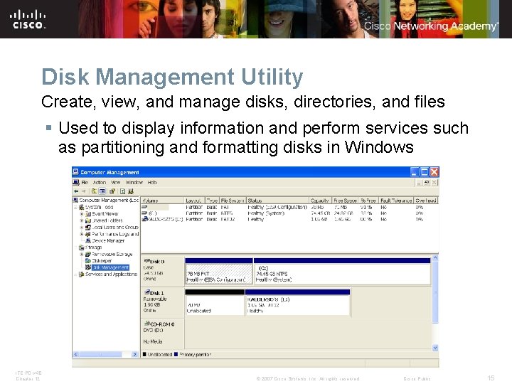Image resolution: width=512 pixels, height=384 pixels.
Task: Click the console icon left of File menu
Action: [x=76, y=182]
